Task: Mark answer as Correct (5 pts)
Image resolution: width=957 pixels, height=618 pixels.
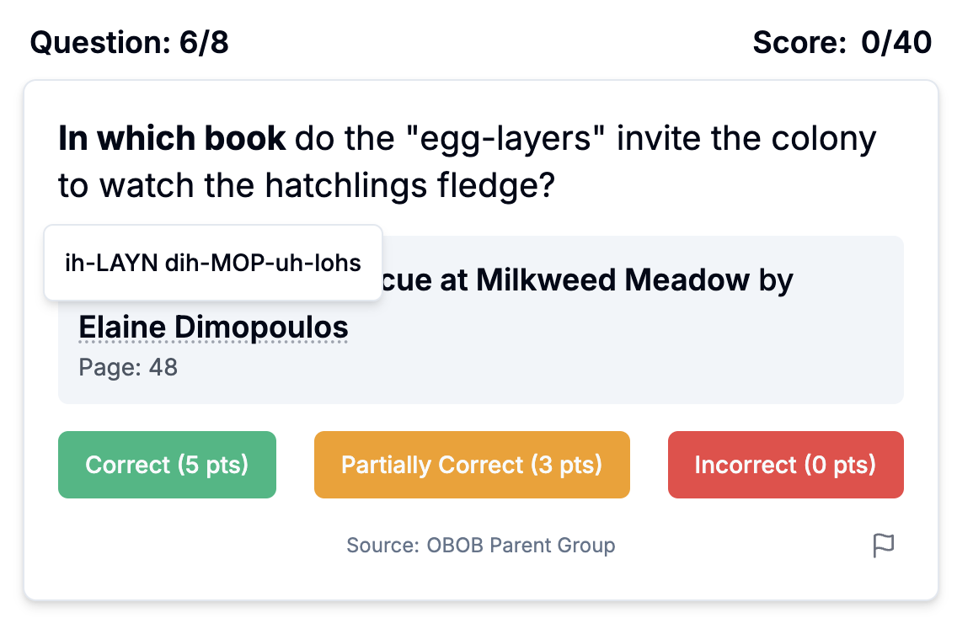Action: pos(167,465)
